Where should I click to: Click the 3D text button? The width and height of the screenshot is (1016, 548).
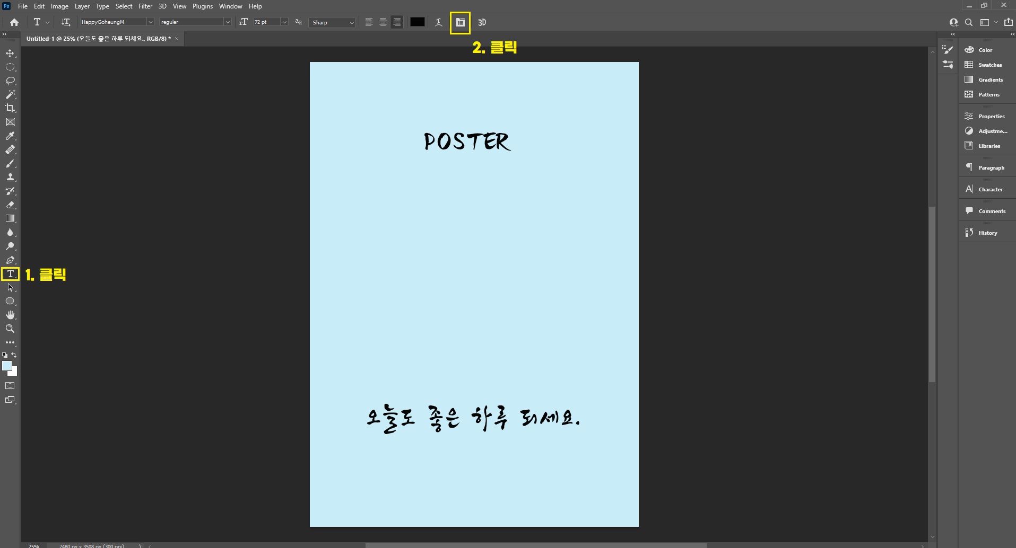point(482,22)
